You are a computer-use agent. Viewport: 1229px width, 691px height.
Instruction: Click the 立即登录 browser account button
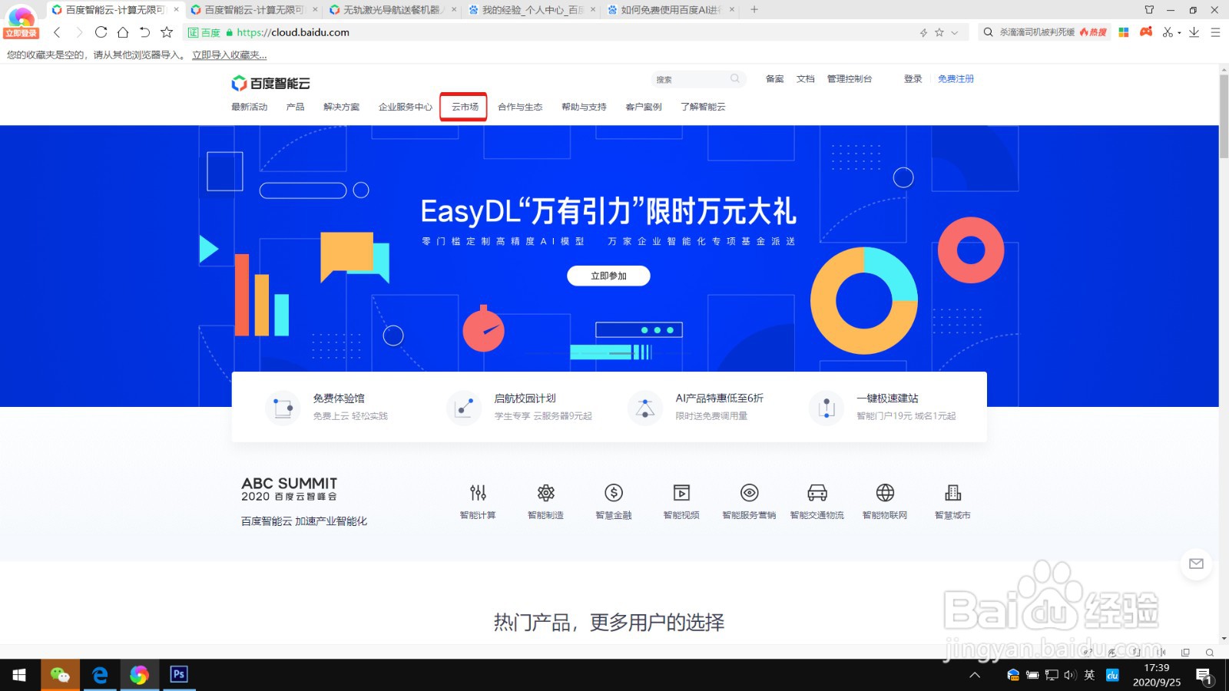[21, 33]
